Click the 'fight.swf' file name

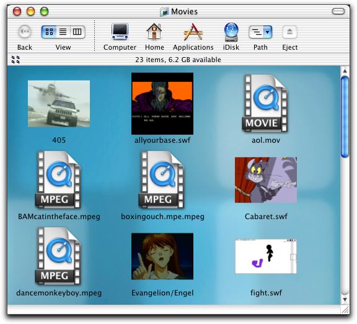coord(266,293)
